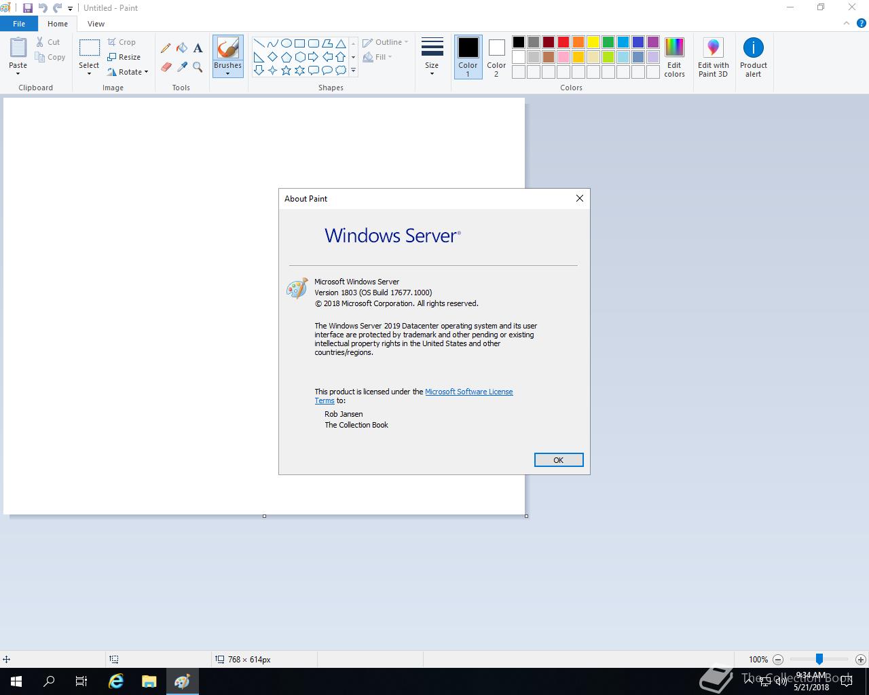The width and height of the screenshot is (869, 695).
Task: Click the Brushes paintbrush icon
Action: click(x=227, y=48)
